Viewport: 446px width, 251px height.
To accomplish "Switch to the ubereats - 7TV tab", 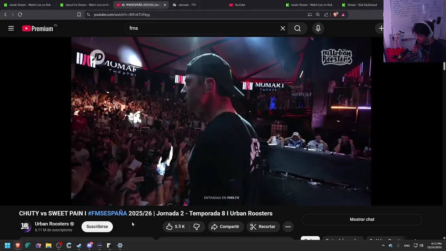I will (x=198, y=5).
